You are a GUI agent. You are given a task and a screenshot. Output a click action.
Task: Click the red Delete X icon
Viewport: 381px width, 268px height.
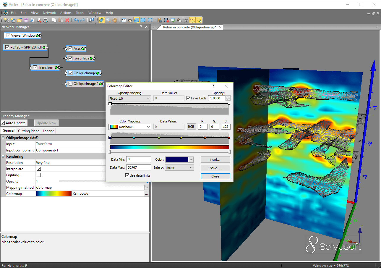click(x=67, y=20)
